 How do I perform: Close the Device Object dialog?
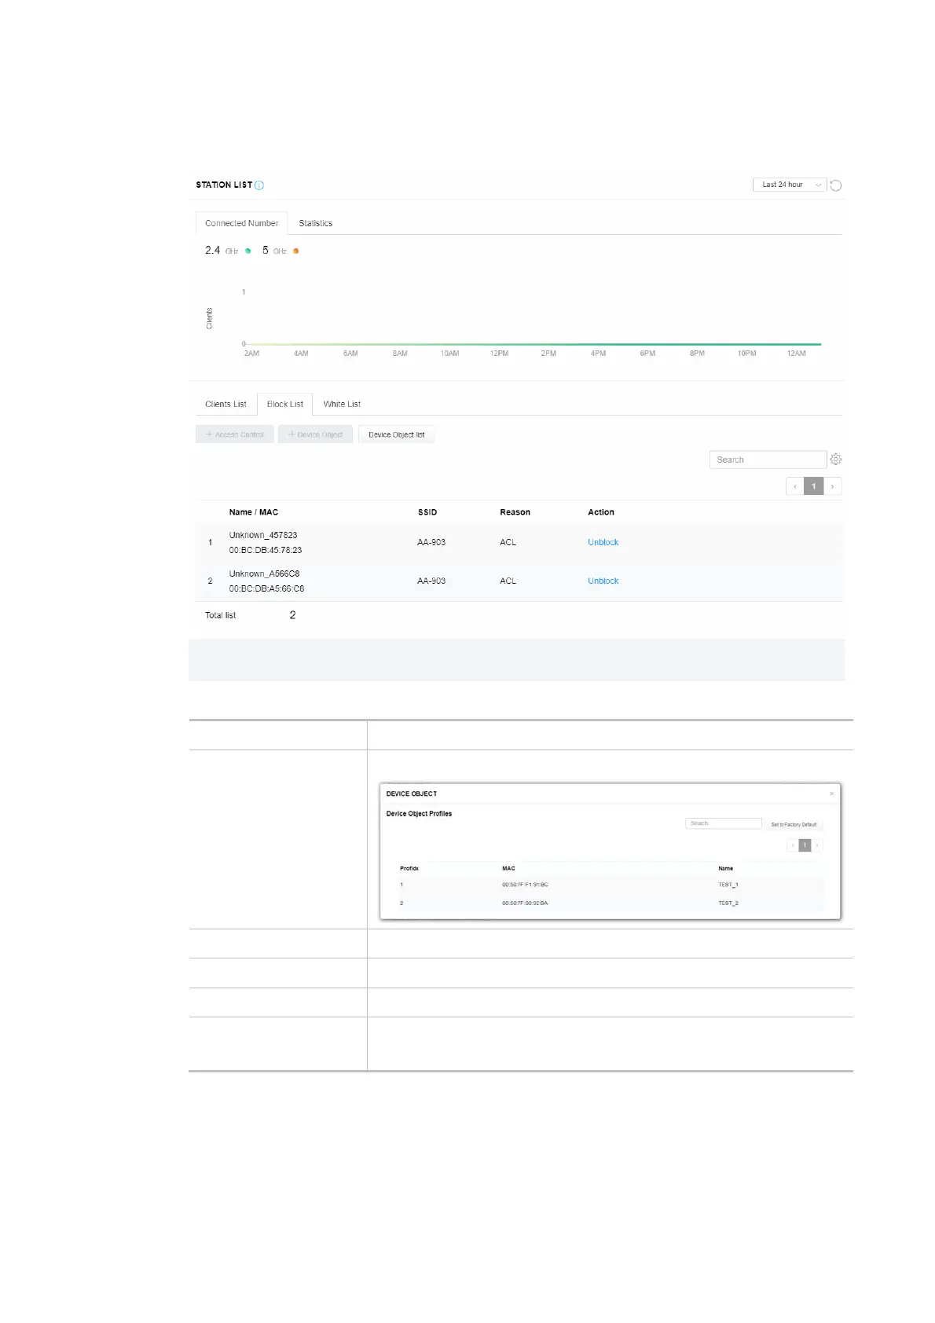[832, 793]
